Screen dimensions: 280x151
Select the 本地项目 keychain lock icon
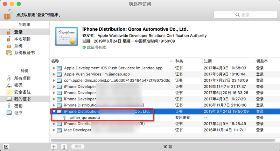tap(9, 39)
